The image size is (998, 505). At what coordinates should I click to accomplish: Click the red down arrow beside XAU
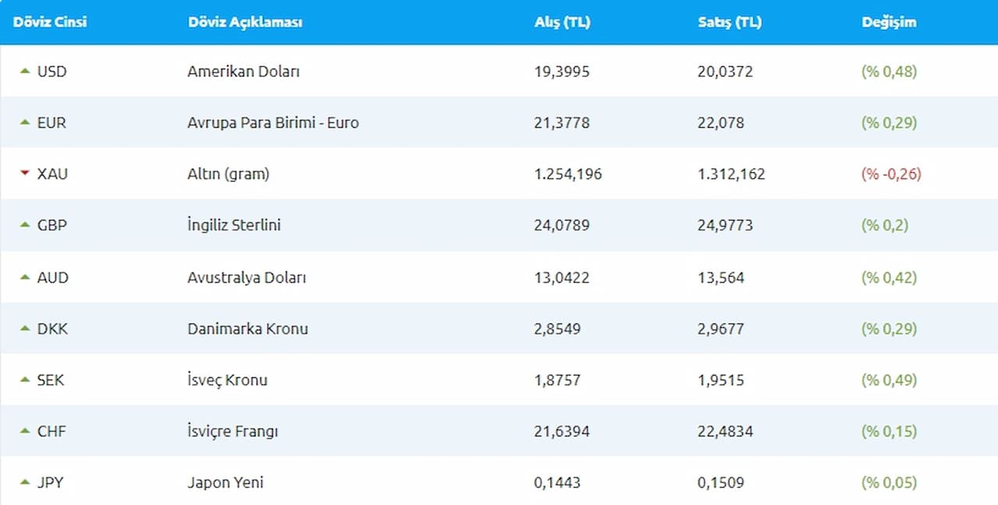click(x=25, y=174)
